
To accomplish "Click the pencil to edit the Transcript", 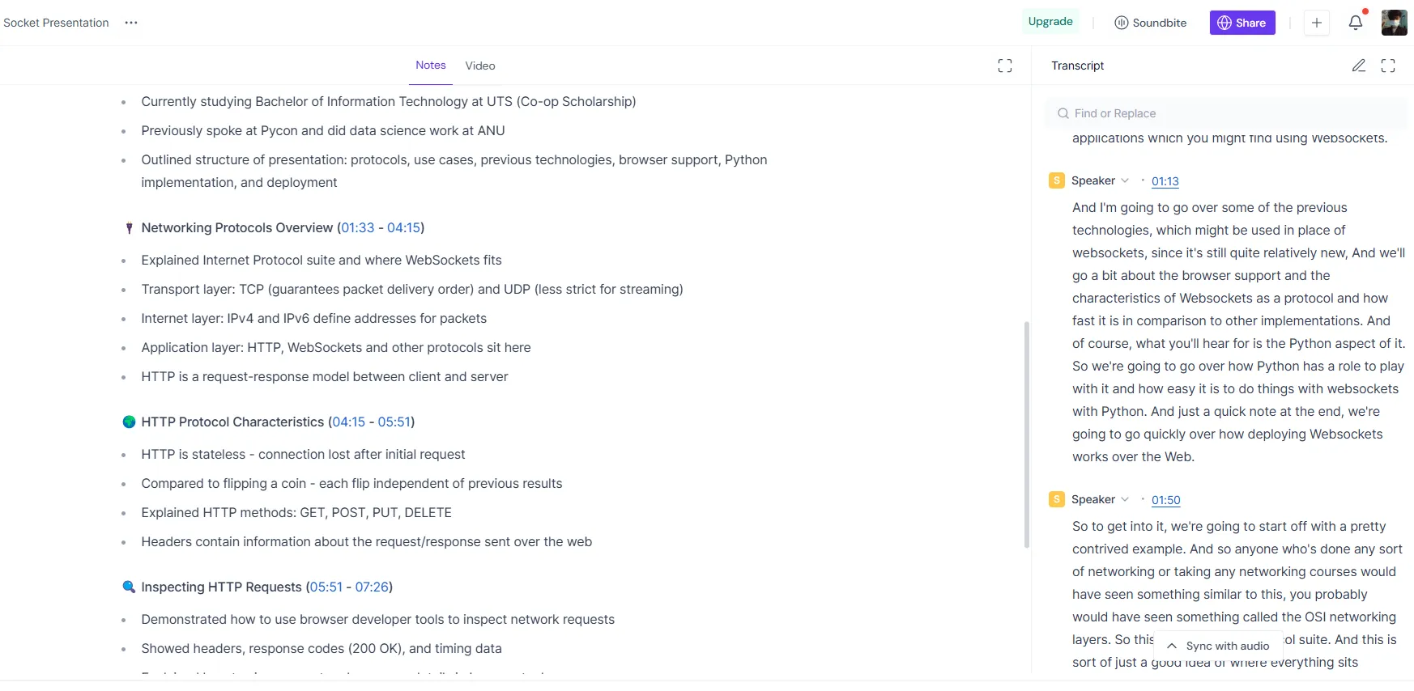I will coord(1360,66).
